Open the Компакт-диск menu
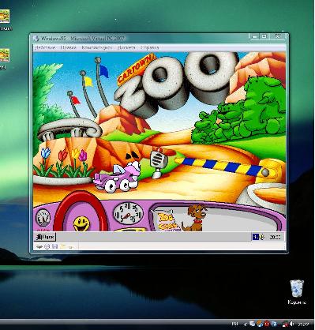This screenshot has height=330, width=315. click(x=97, y=47)
